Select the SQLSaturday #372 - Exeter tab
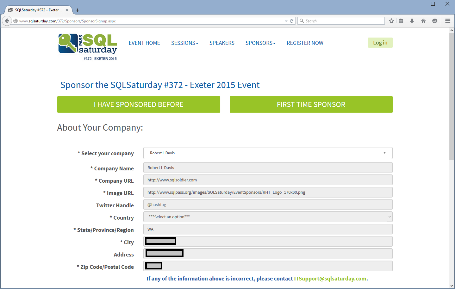 39,10
